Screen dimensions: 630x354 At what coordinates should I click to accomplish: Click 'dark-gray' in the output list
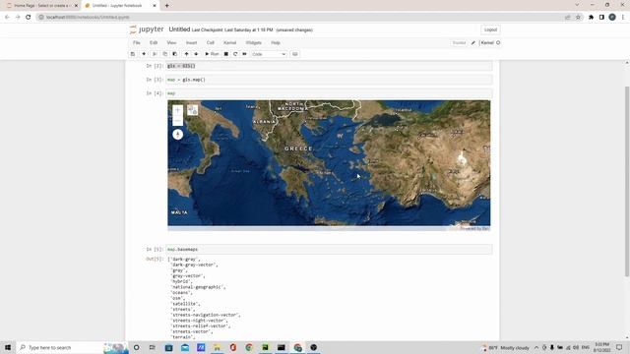[x=184, y=260]
